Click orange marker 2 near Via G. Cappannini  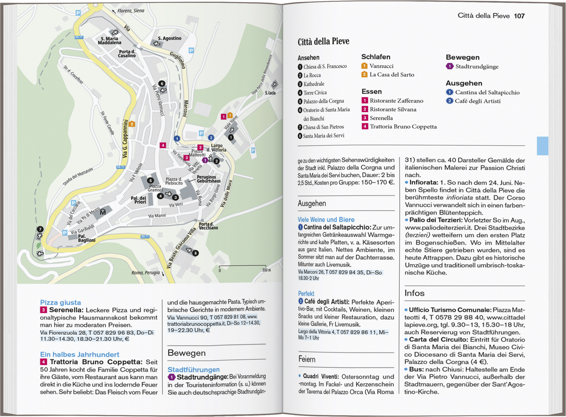(132, 124)
